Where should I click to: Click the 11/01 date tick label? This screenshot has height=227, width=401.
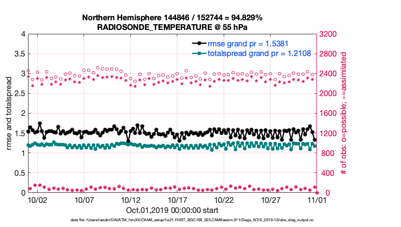[x=317, y=199]
